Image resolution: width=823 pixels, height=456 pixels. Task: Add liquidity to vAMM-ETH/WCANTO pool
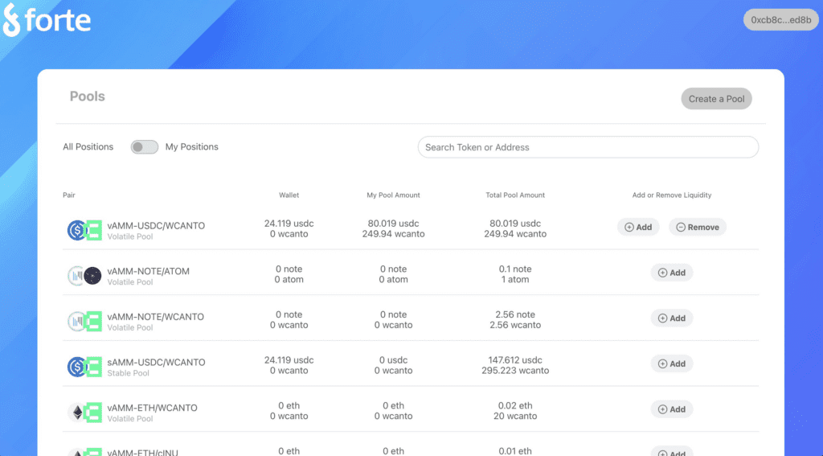click(671, 409)
